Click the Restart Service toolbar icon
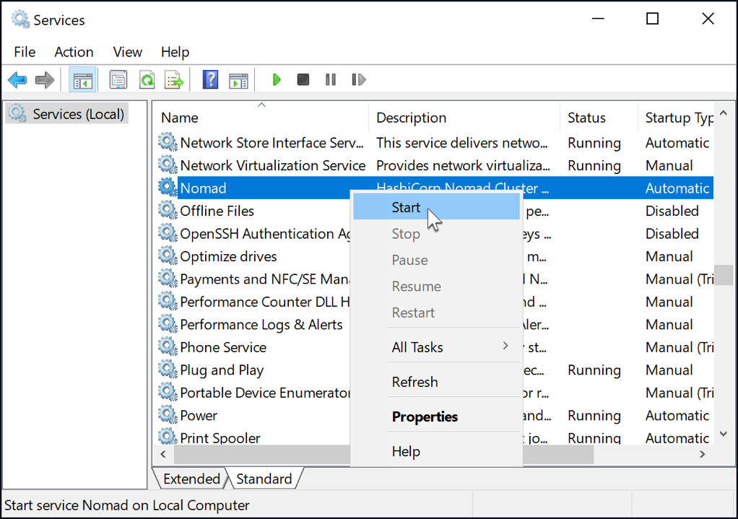Image resolution: width=738 pixels, height=519 pixels. [x=358, y=79]
